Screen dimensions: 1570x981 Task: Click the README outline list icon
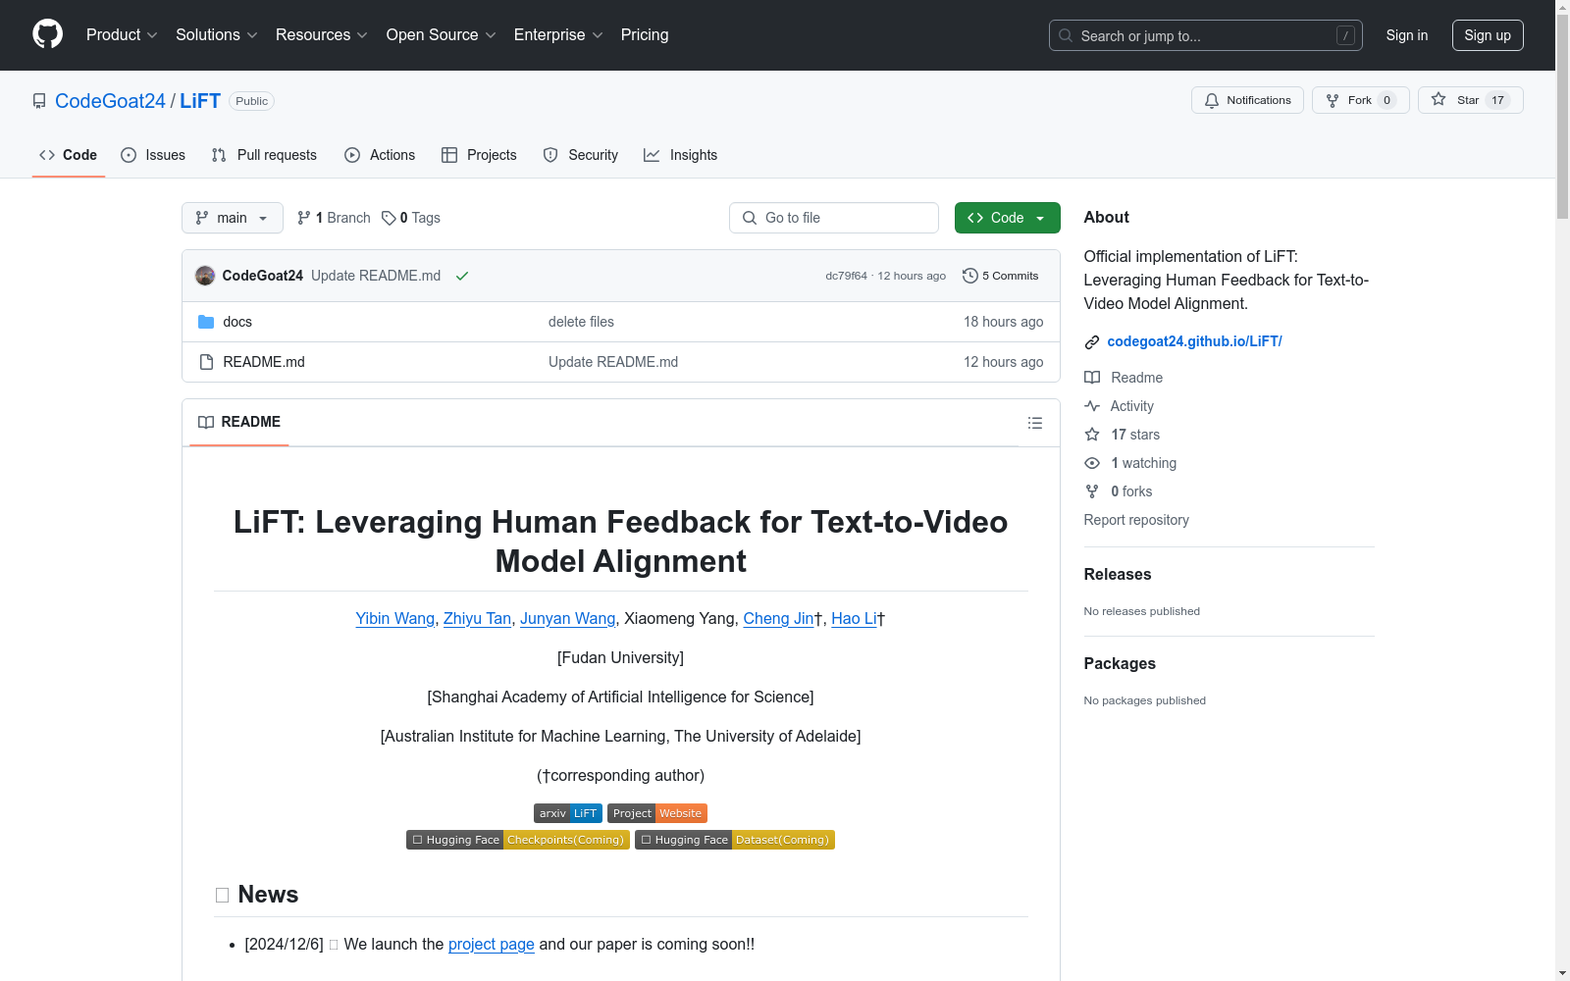click(1035, 423)
